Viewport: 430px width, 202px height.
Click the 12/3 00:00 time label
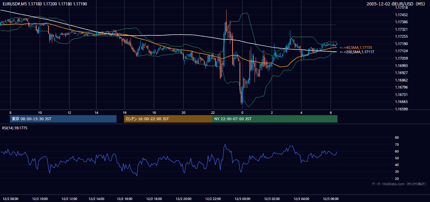pyautogui.click(x=242, y=199)
